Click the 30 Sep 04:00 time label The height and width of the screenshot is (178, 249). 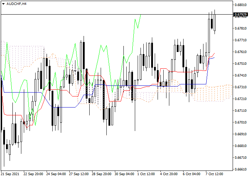[124, 174]
